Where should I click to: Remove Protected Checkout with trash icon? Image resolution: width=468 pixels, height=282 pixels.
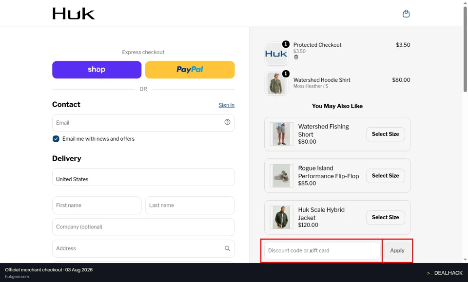point(296,57)
